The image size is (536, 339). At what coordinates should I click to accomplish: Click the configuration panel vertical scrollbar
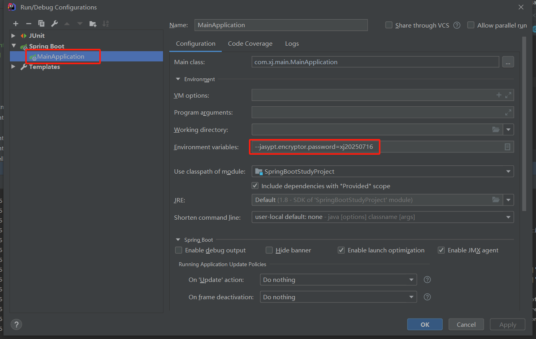[524, 124]
